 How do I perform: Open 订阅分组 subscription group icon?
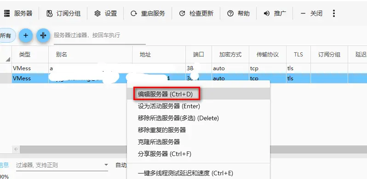tap(50, 14)
